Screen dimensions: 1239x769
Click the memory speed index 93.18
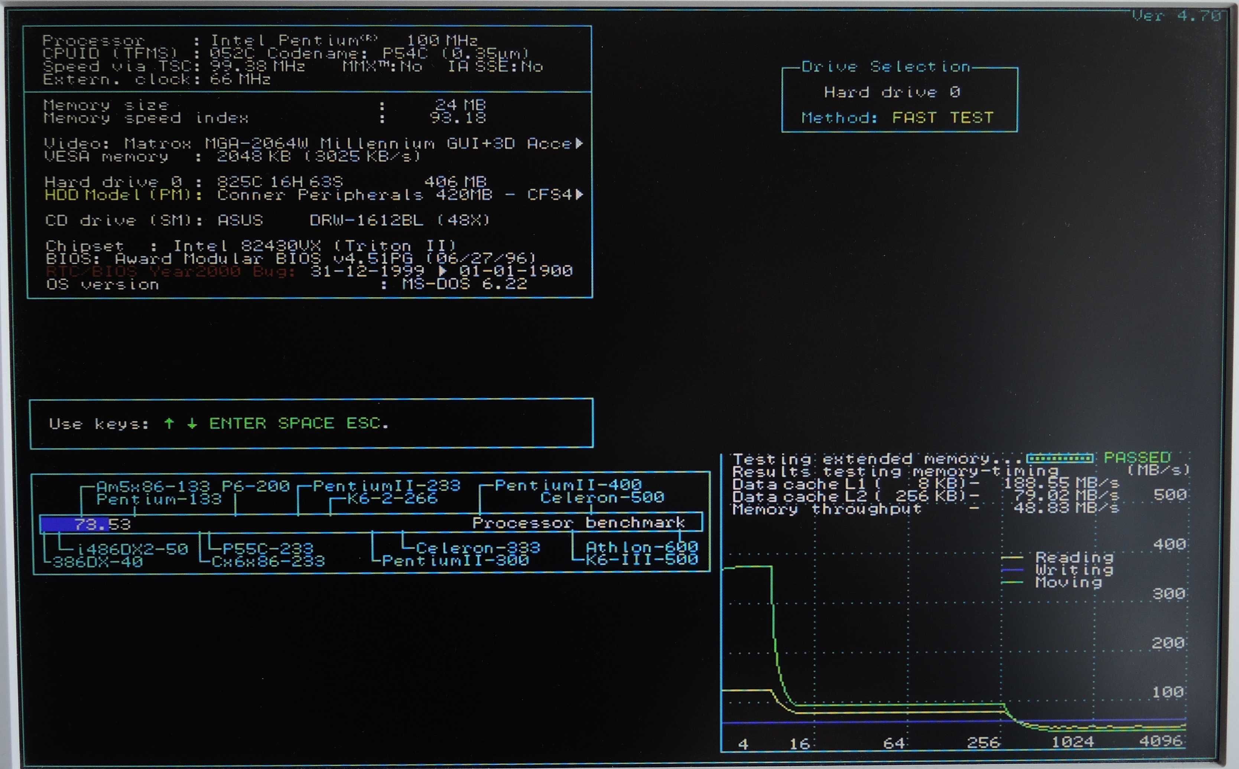(458, 118)
